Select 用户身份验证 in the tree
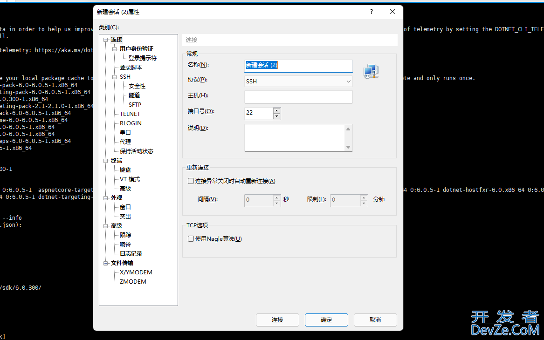 pyautogui.click(x=136, y=49)
